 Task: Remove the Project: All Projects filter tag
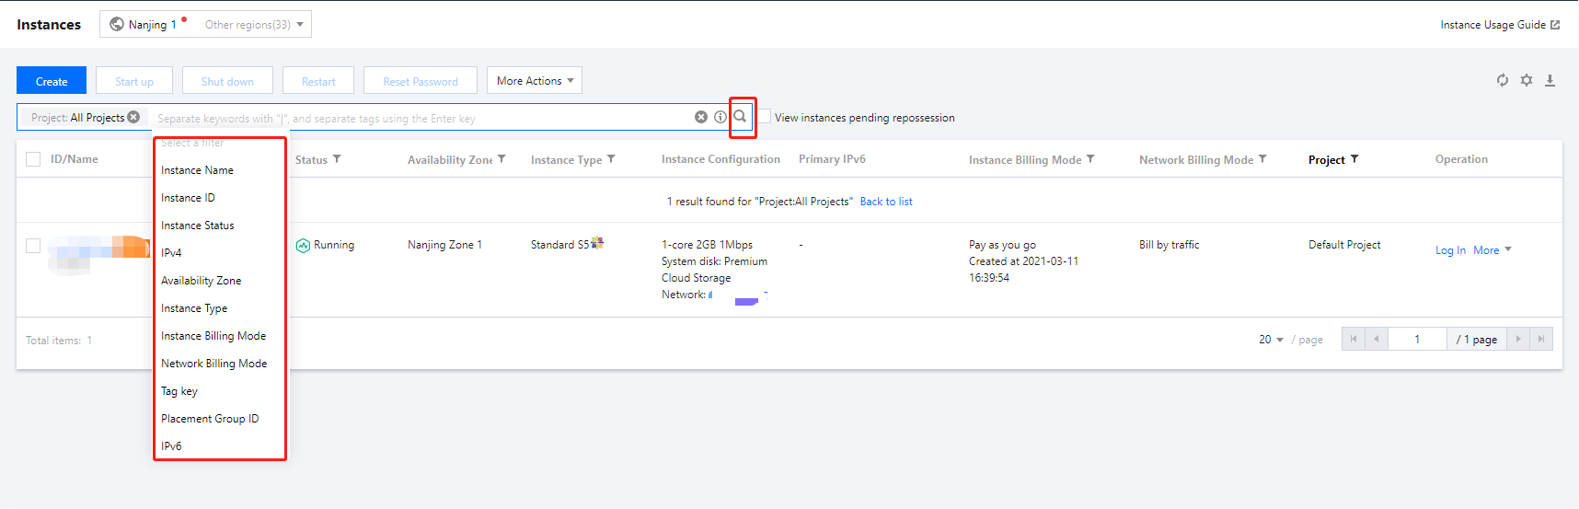point(134,117)
